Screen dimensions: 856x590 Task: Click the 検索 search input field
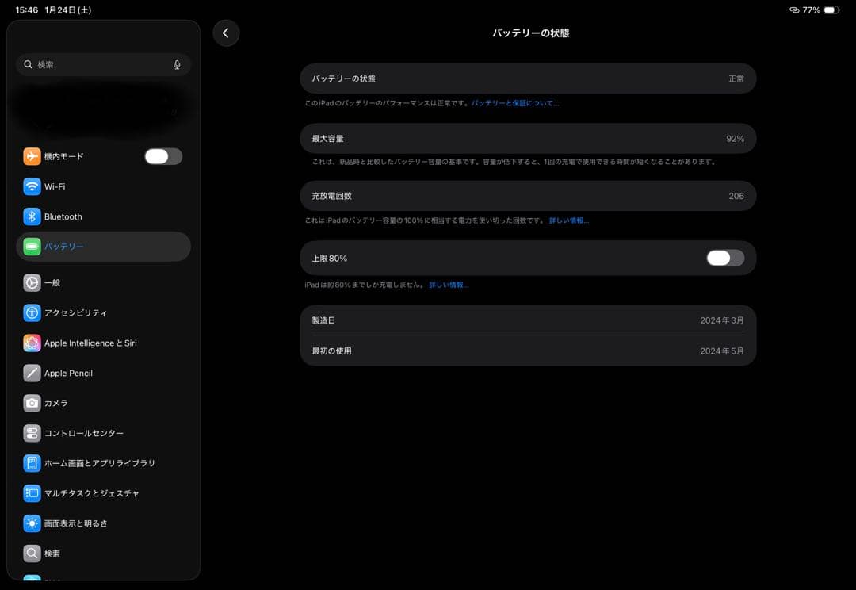click(x=103, y=65)
